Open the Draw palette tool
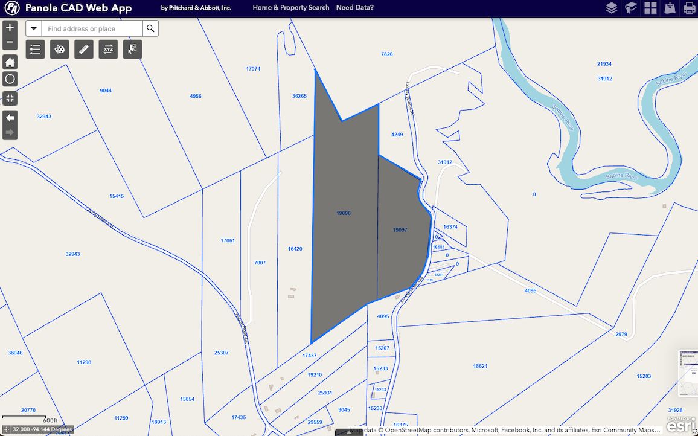Viewport: 698px width, 436px height. (59, 49)
